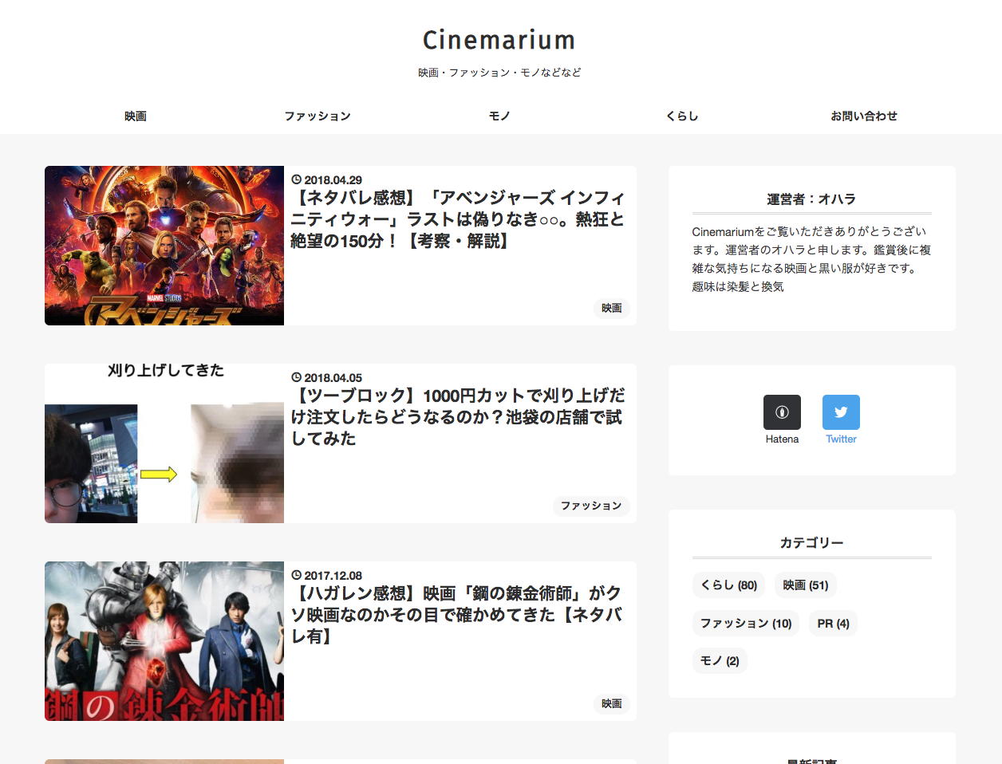Click the Hatena label under the icon

[782, 439]
